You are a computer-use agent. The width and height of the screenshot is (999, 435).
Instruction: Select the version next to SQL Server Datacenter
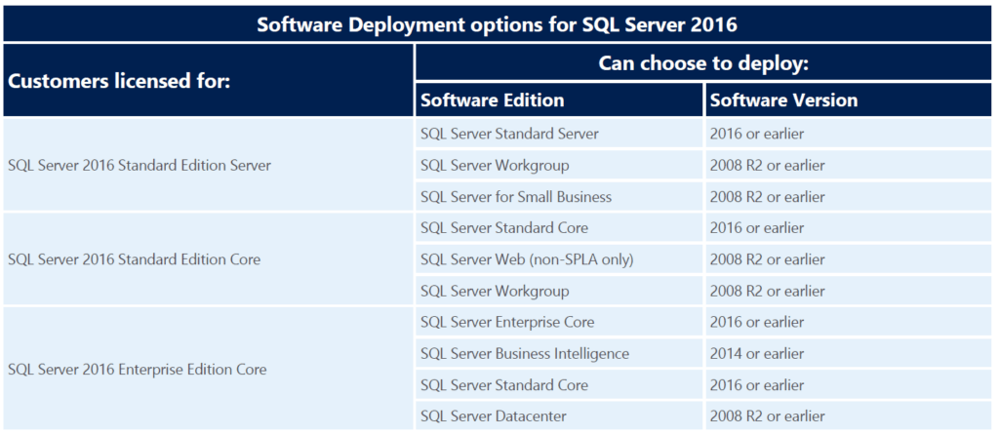tap(767, 416)
